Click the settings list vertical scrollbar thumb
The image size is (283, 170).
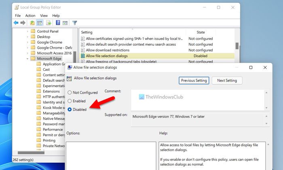[x=237, y=46]
